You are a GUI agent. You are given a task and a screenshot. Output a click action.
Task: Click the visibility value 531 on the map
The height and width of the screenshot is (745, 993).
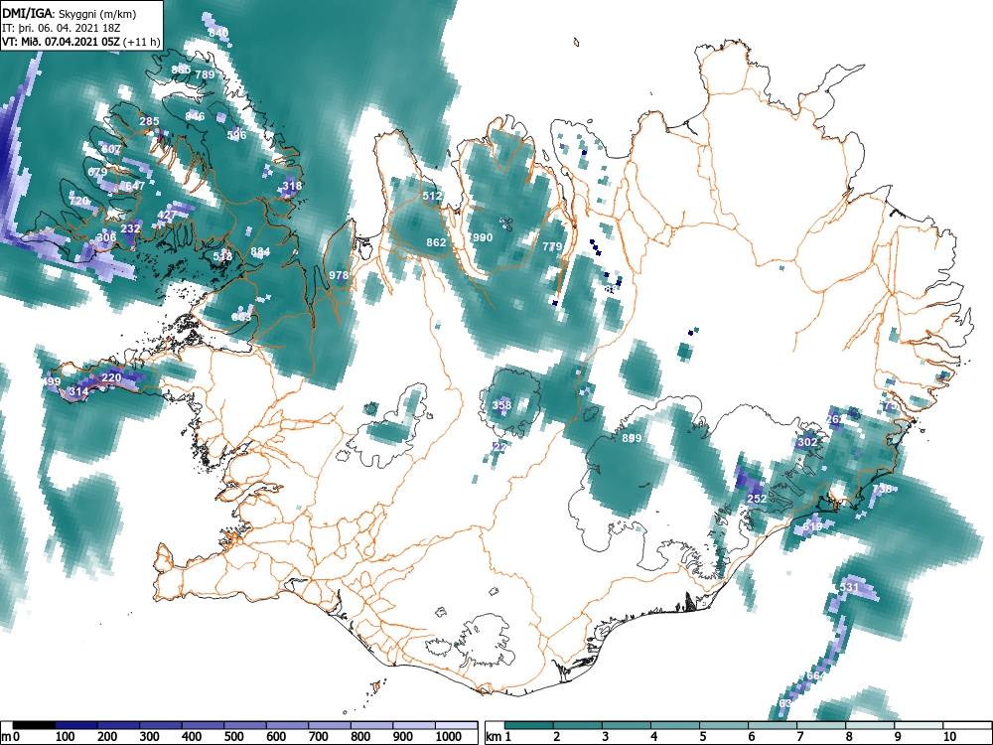coord(849,587)
